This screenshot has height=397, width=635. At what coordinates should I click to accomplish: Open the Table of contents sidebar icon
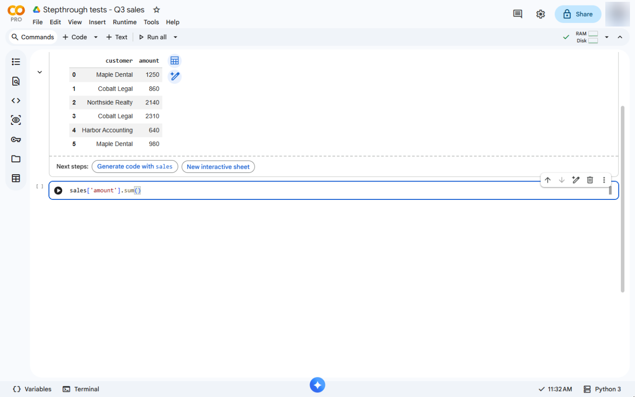[x=16, y=62]
